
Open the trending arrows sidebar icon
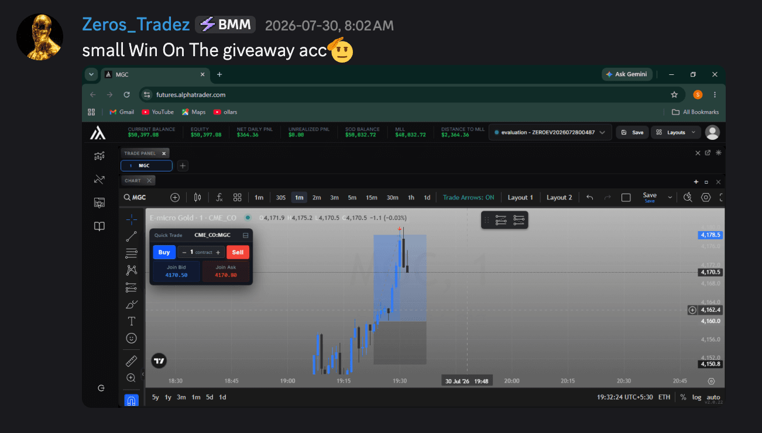tap(99, 180)
